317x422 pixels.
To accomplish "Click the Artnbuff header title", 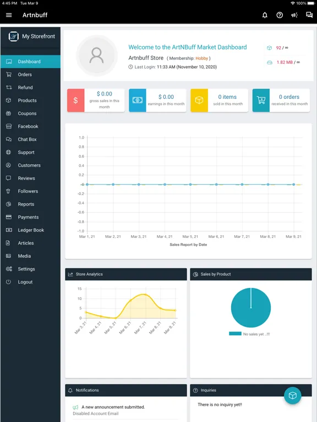I will (x=35, y=15).
